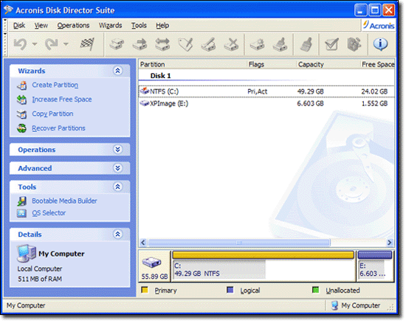
Task: Open the Disk menu
Action: (x=19, y=25)
